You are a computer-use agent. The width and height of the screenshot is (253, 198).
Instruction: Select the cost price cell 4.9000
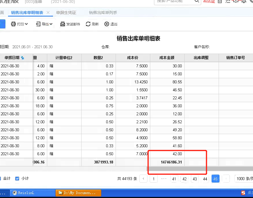[133, 138]
